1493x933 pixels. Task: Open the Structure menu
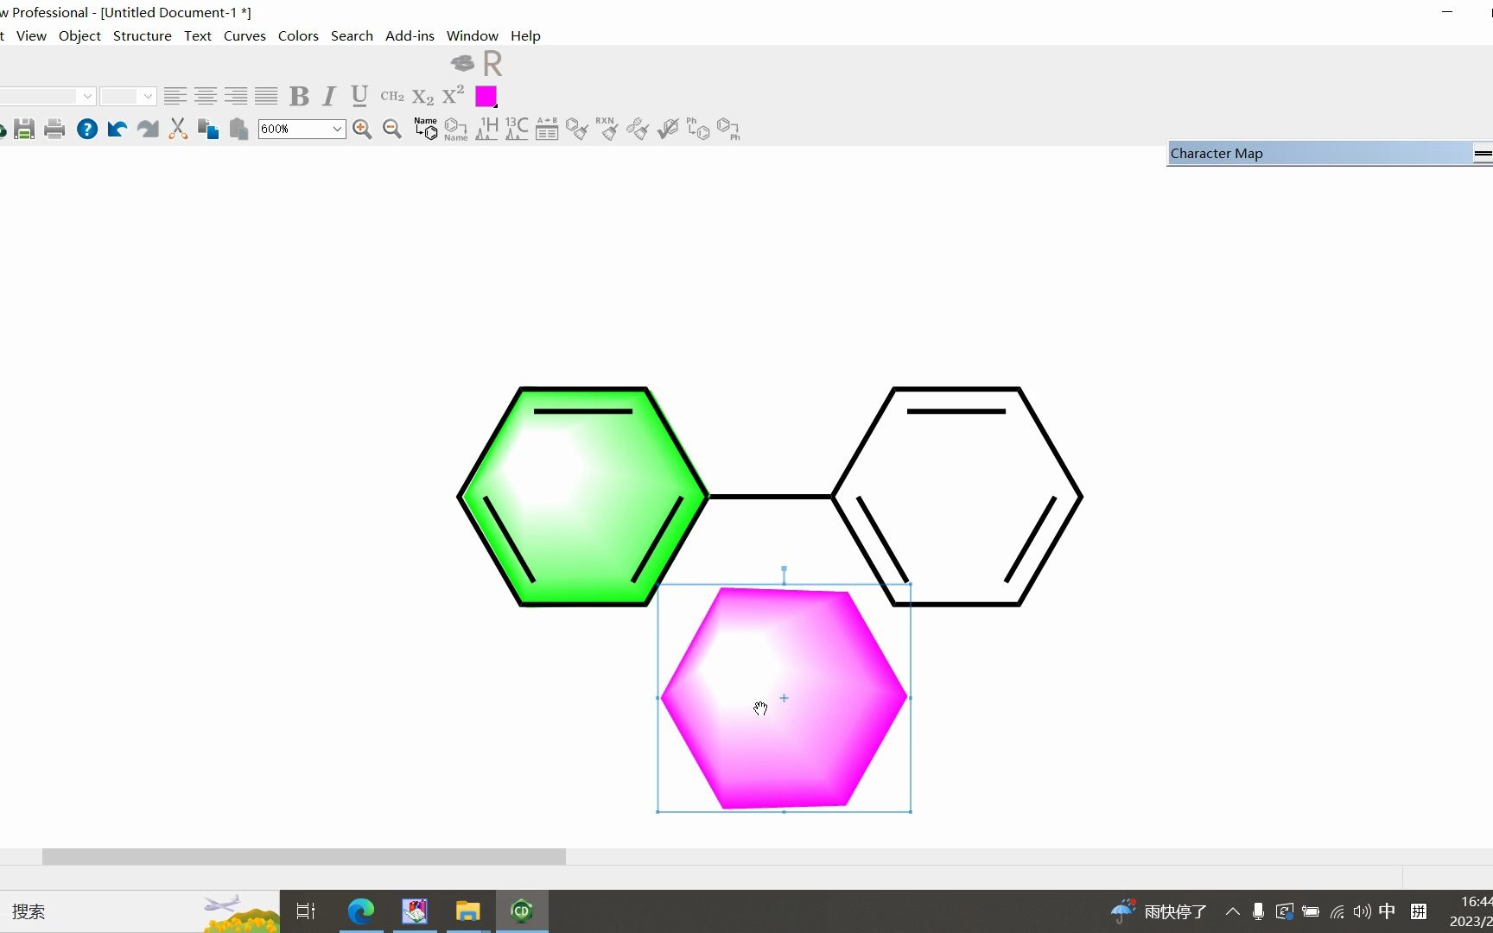[x=142, y=35]
